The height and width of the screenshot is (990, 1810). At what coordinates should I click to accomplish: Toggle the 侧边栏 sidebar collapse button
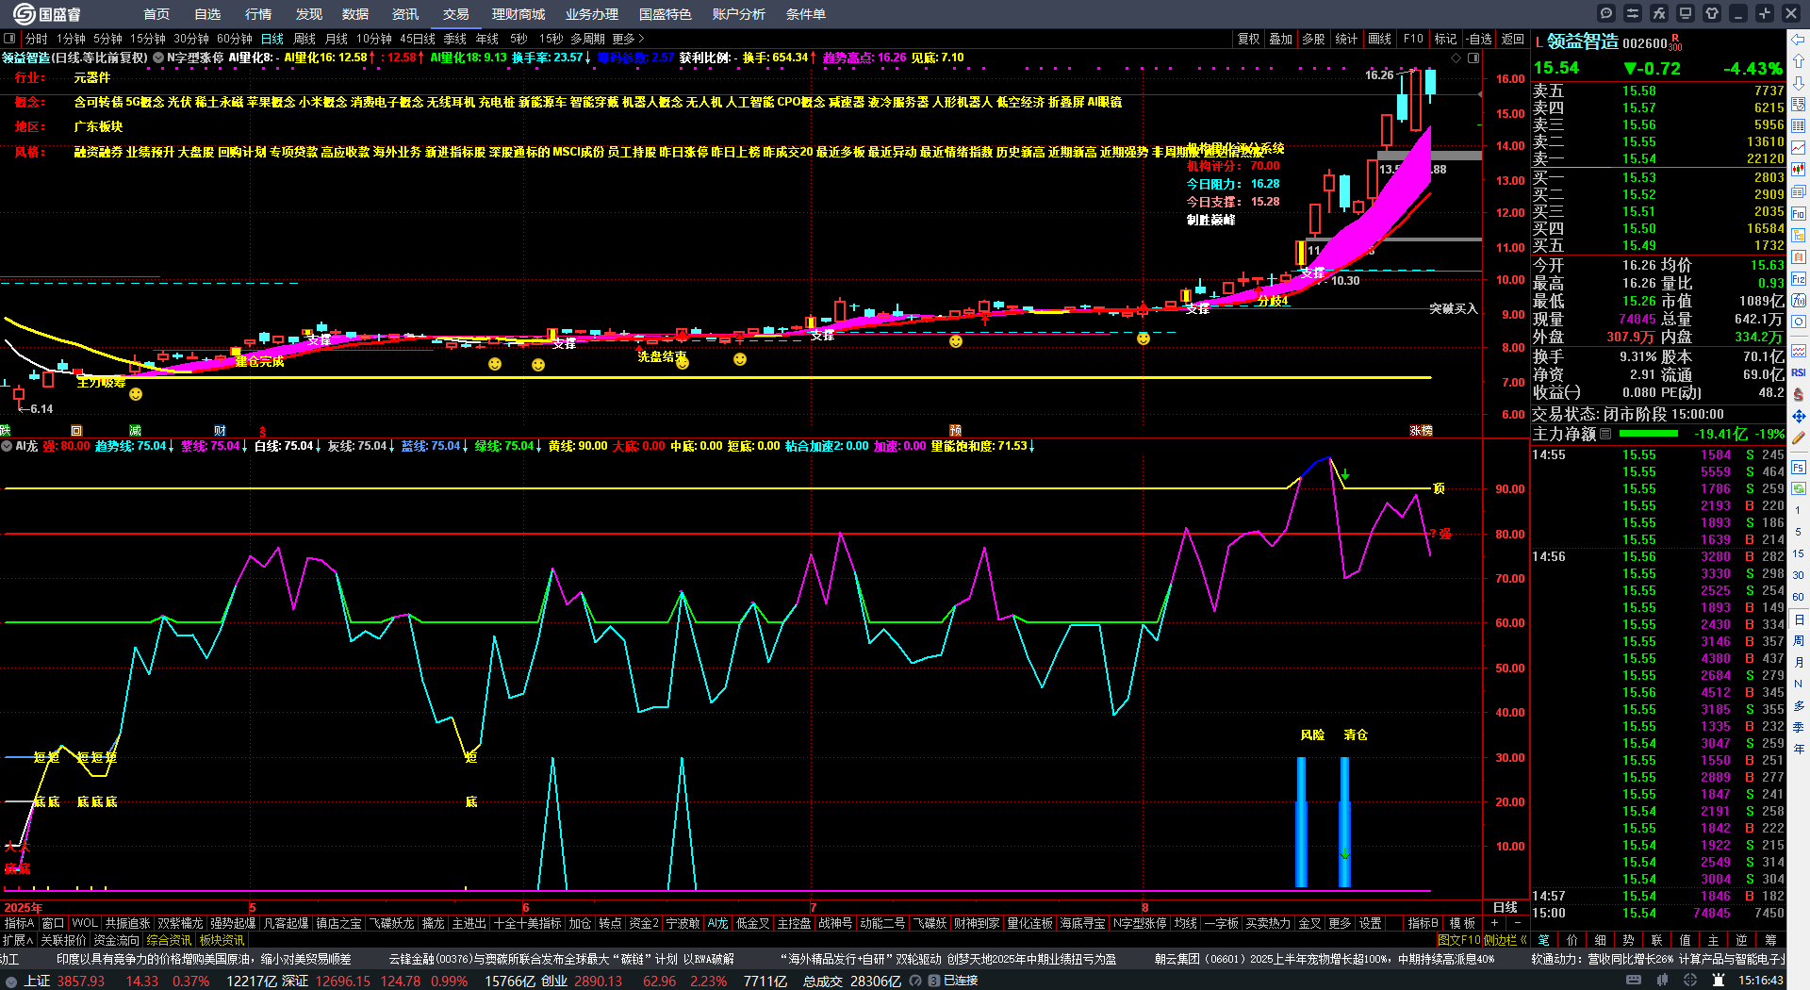coord(1506,940)
